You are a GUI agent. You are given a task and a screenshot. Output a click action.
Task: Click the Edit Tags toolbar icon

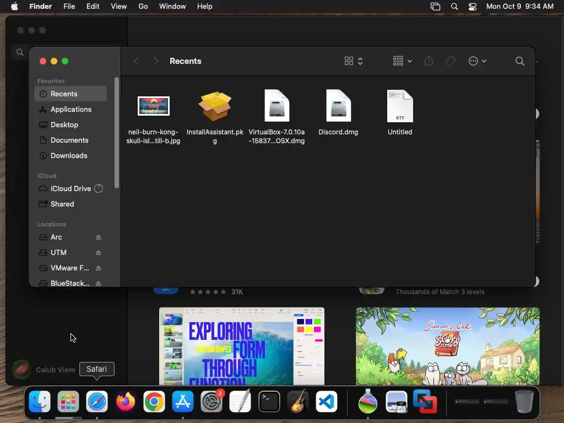pos(450,61)
